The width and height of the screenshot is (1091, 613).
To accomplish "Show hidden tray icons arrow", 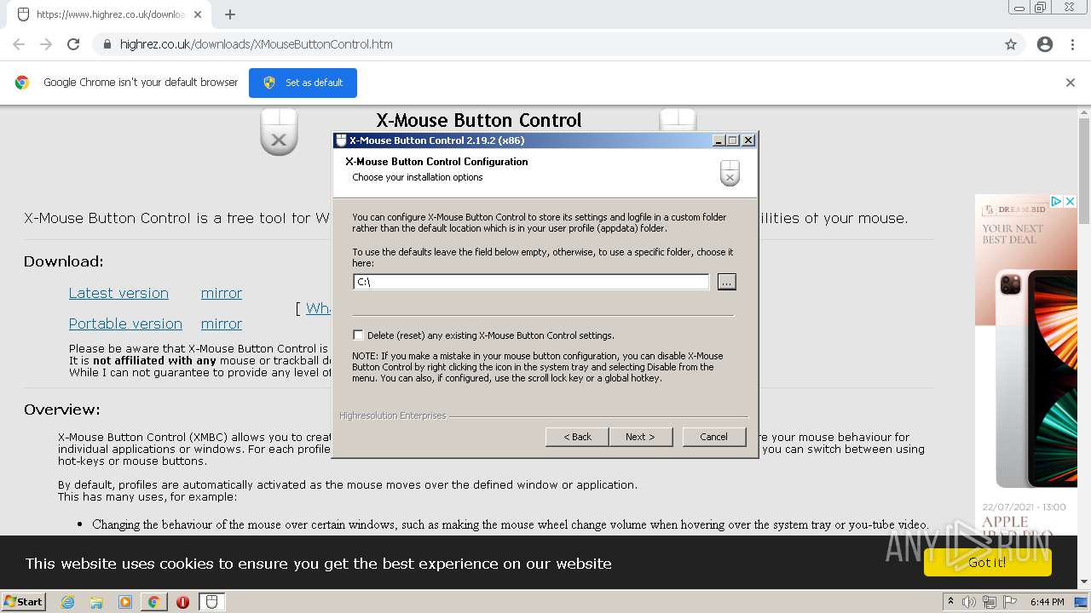I will coord(950,602).
